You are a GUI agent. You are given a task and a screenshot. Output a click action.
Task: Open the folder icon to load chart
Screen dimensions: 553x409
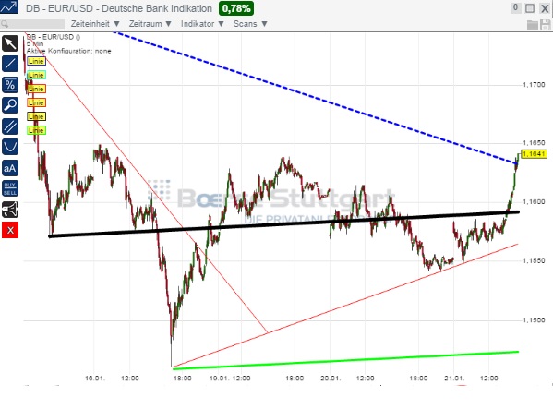[x=532, y=24]
